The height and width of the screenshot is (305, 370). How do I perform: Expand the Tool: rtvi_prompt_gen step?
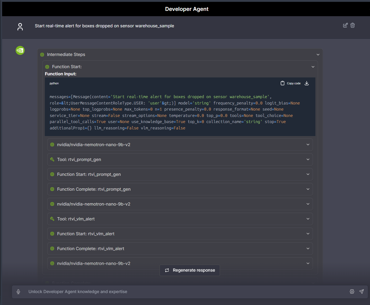(308, 159)
